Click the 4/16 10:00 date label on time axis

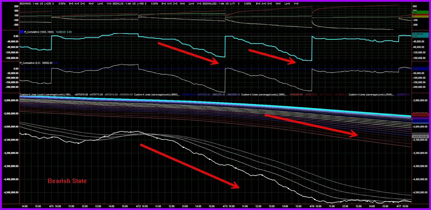(315, 206)
